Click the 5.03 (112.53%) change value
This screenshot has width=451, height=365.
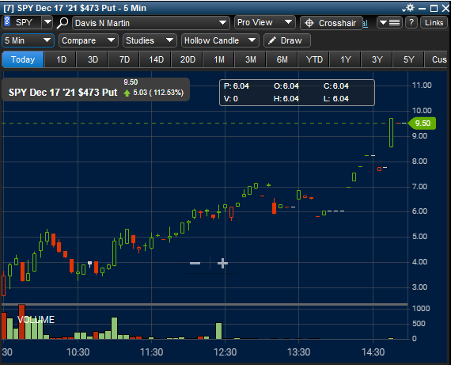tap(158, 93)
